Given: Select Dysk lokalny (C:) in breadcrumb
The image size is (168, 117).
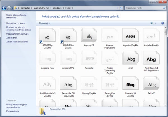Looking at the screenshot, I should (x=41, y=8).
